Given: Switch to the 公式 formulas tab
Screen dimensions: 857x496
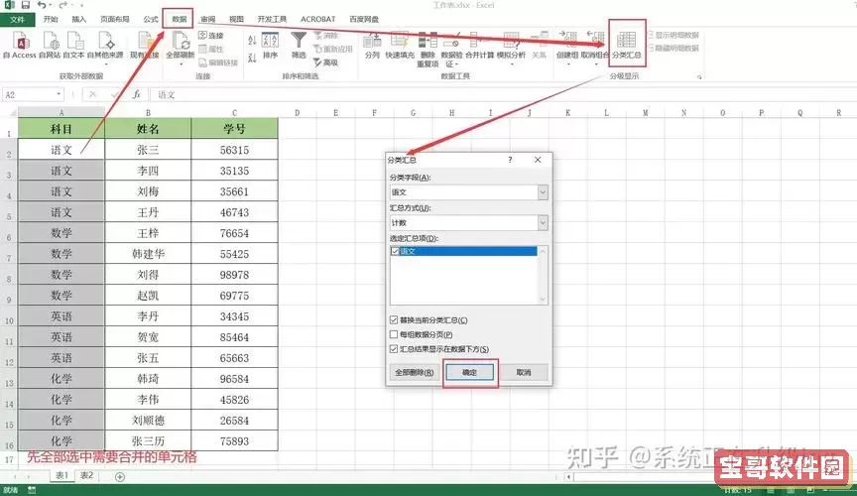Looking at the screenshot, I should [x=151, y=19].
